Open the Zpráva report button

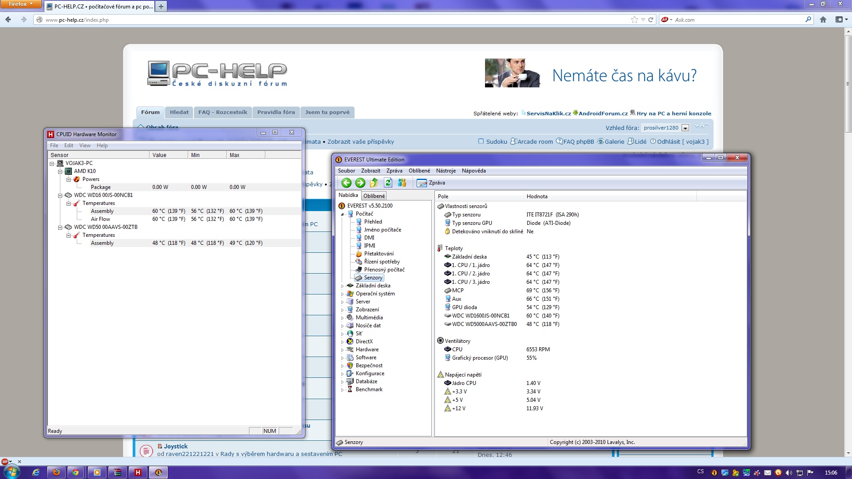[431, 183]
